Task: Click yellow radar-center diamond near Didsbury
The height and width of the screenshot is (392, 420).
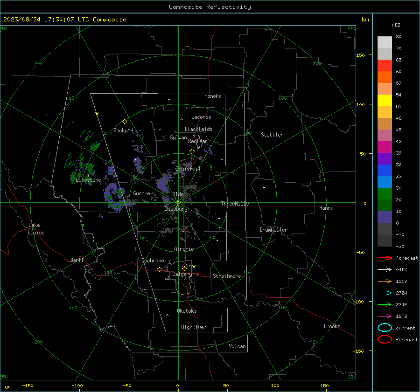Action: [x=178, y=203]
